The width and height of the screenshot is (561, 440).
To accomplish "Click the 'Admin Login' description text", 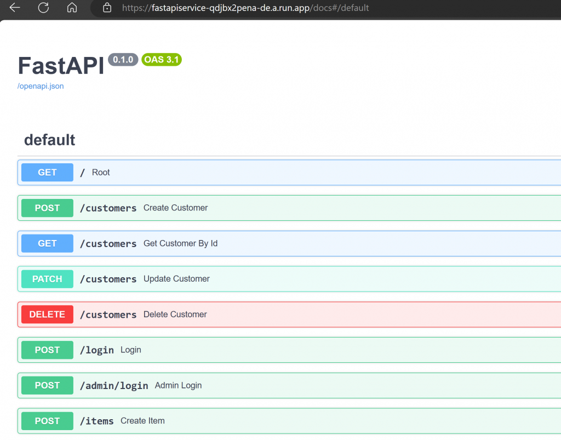I will click(x=178, y=385).
